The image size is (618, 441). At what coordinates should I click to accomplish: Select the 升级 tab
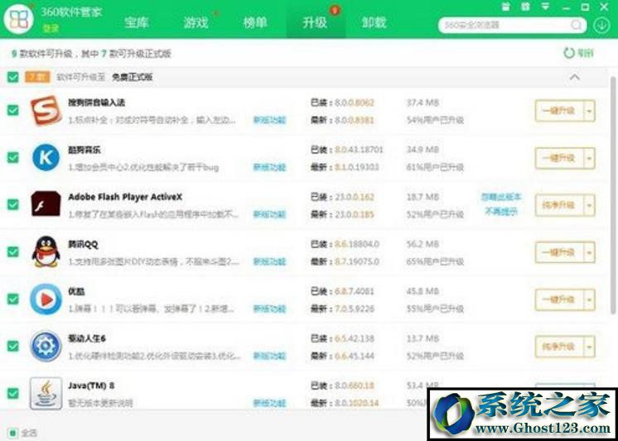click(x=315, y=22)
